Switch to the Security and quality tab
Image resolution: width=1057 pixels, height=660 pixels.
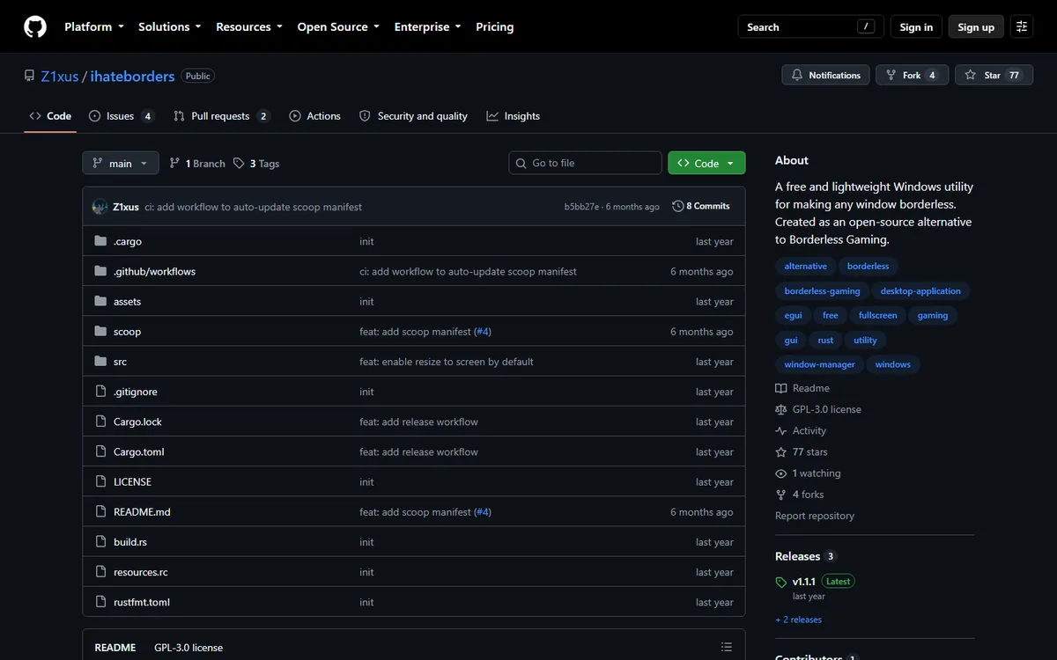pos(413,116)
